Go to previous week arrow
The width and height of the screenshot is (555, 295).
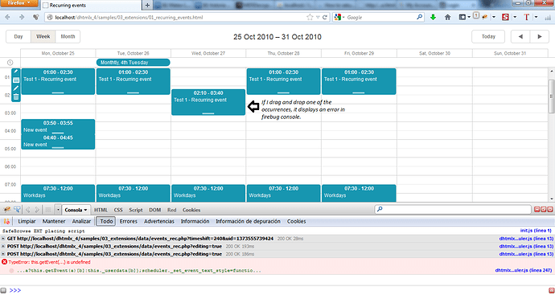pyautogui.click(x=520, y=36)
